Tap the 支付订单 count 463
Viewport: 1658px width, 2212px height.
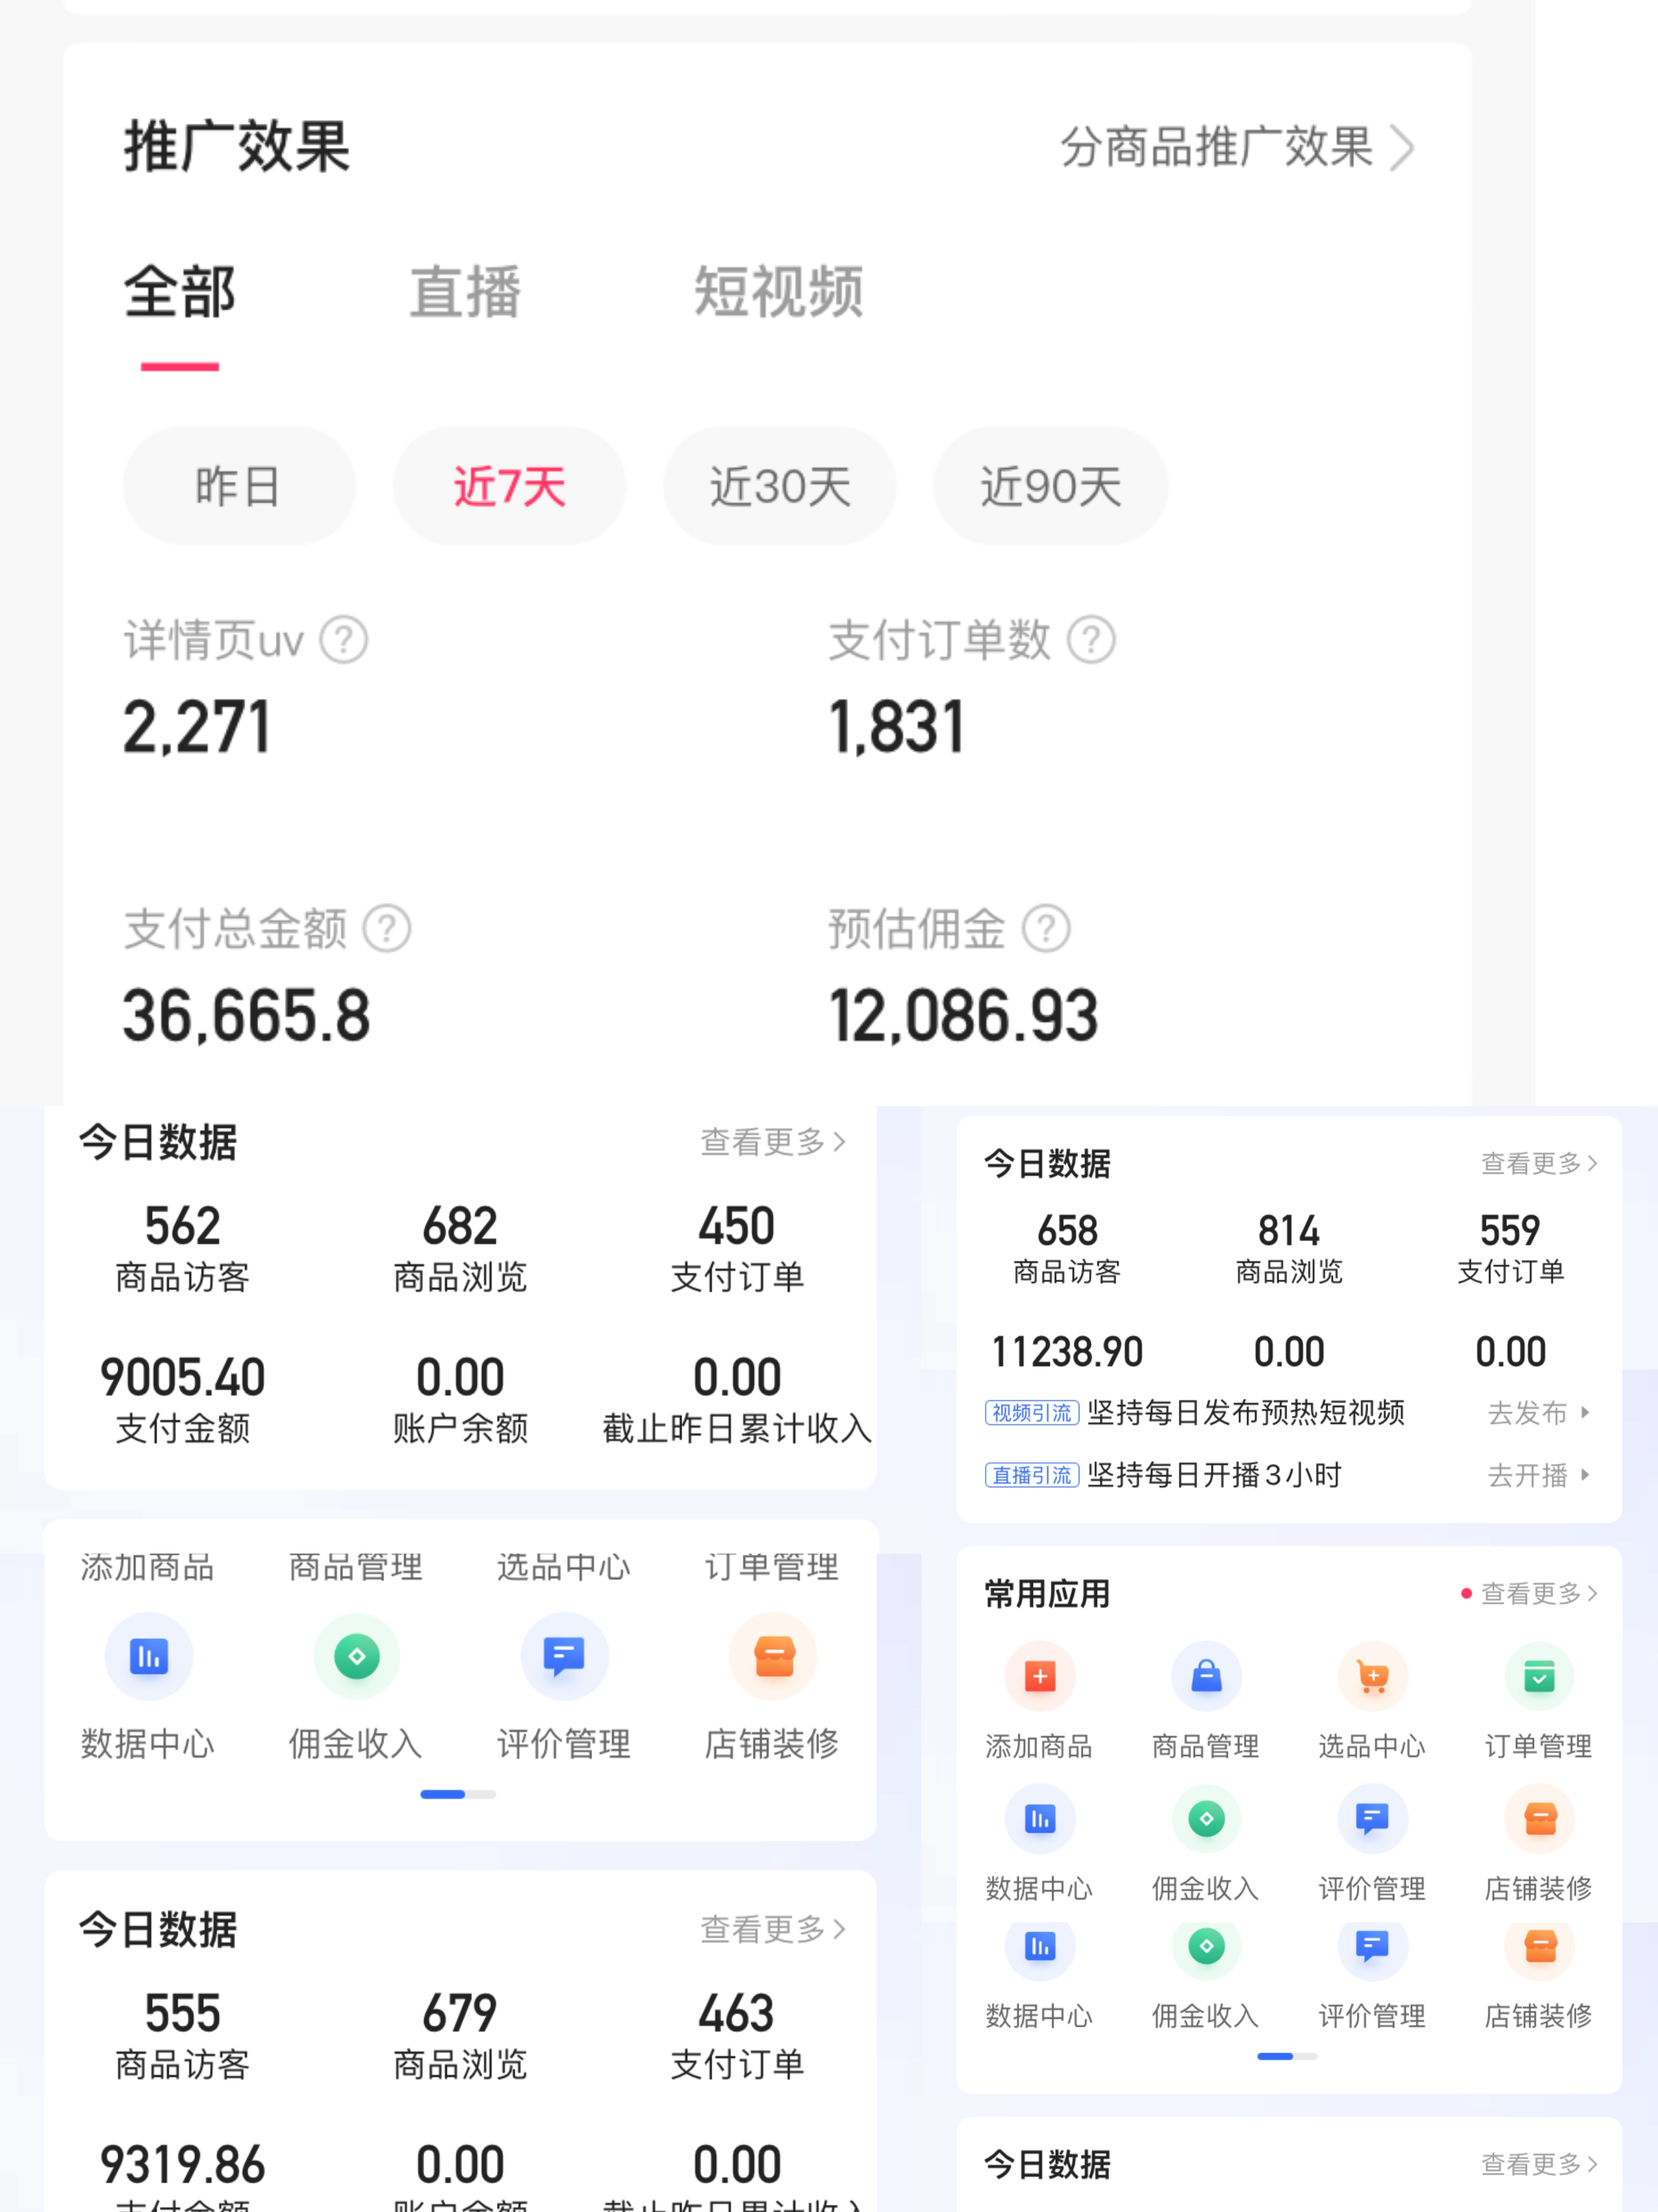point(737,2013)
